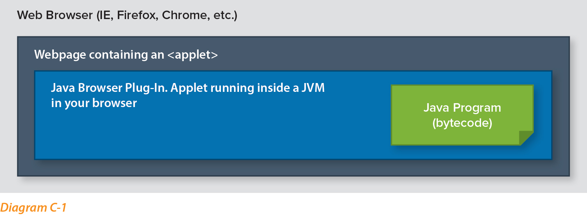This screenshot has width=587, height=218.
Task: Click the Java Browser Plug-In description text
Action: 188,95
